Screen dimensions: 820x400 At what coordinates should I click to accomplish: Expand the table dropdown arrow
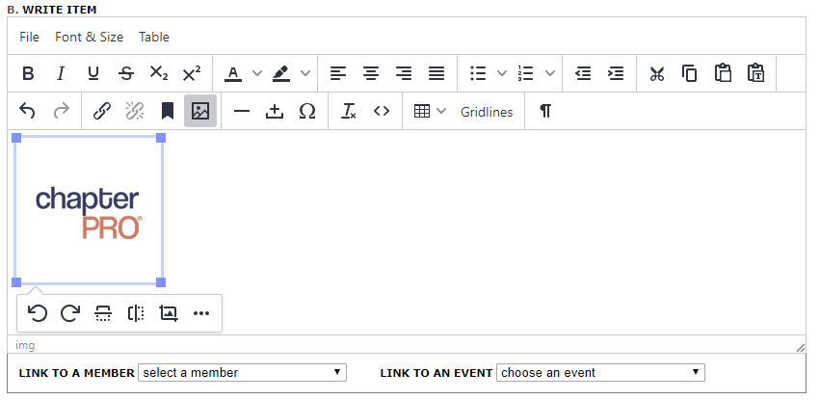tap(441, 112)
